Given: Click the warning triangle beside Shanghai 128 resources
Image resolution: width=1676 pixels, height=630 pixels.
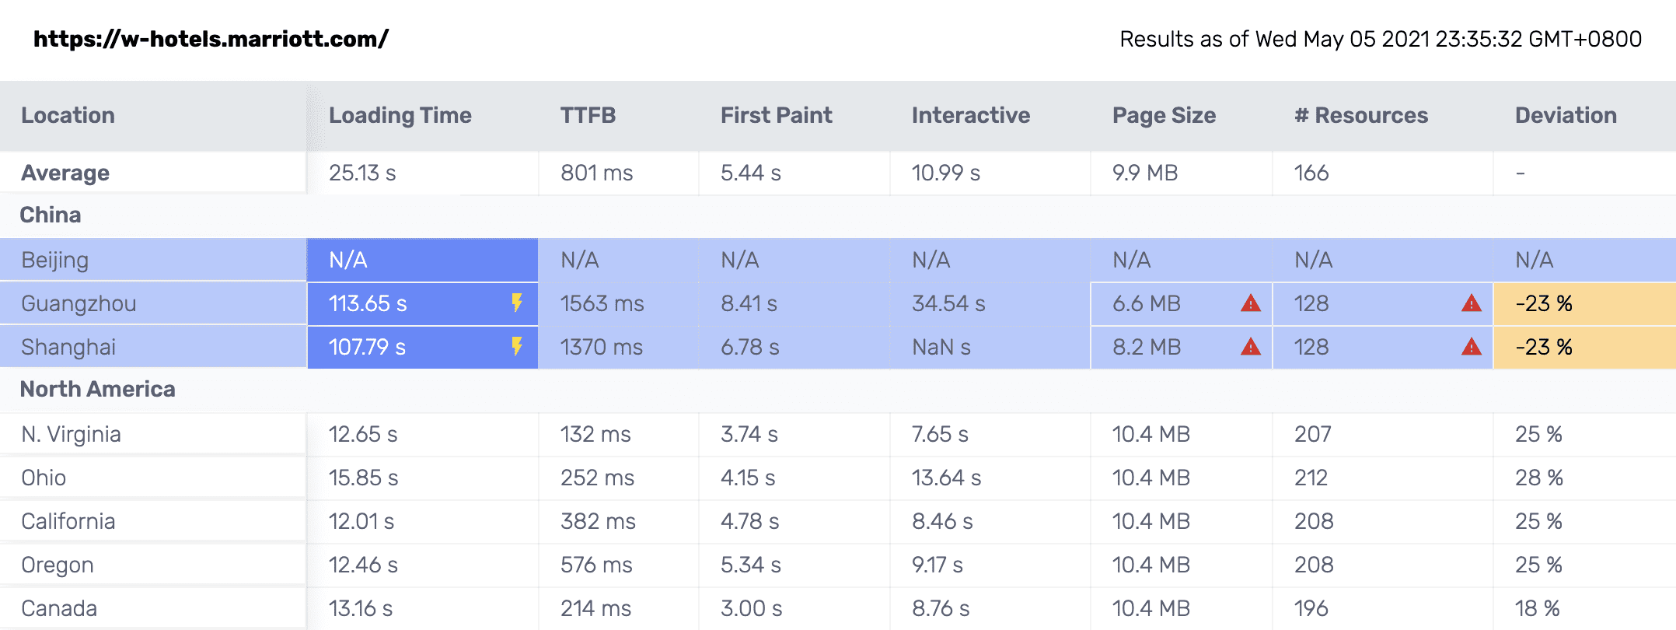Looking at the screenshot, I should point(1472,347).
